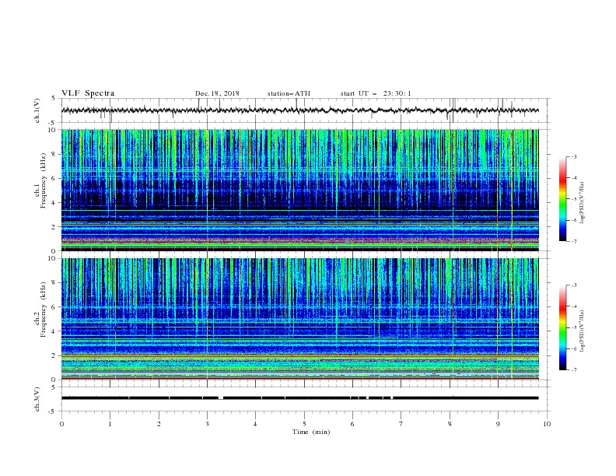
Task: Click the "6" kHz tick on ch.2 frequency axis
Action: click(53, 306)
